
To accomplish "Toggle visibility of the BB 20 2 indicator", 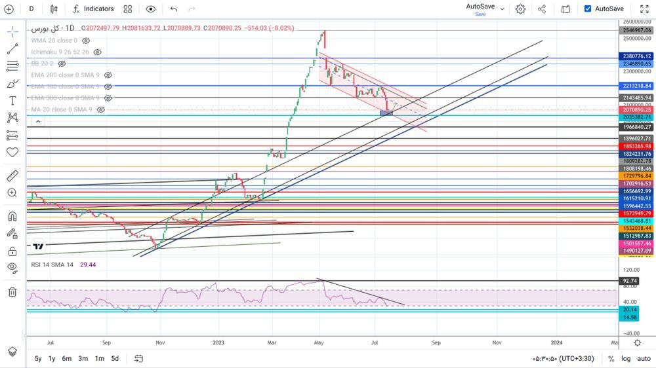I will click(62, 64).
